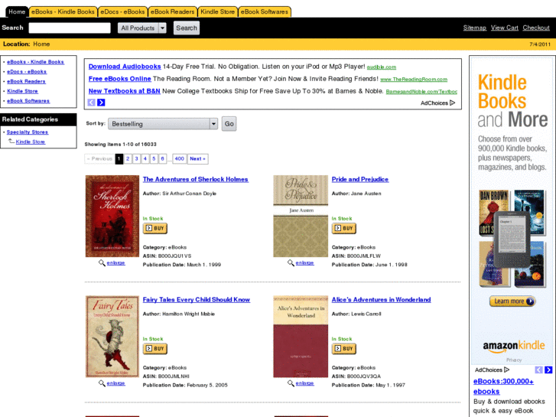
Task: Open the eBooks - Kindle Books tab
Action: pyautogui.click(x=63, y=11)
